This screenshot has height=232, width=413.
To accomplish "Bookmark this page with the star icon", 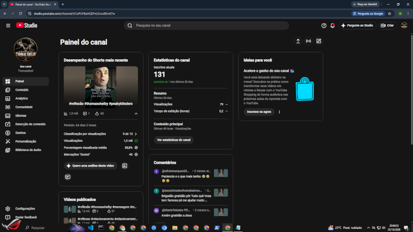I will (x=390, y=14).
